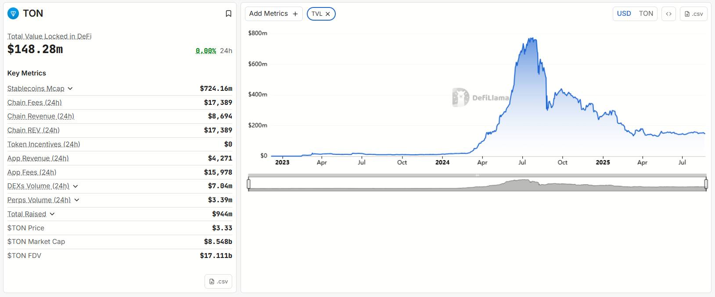
Task: Switch chart denomination to USD
Action: [624, 14]
